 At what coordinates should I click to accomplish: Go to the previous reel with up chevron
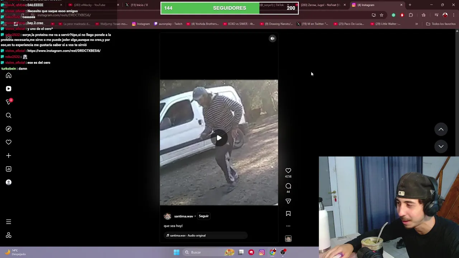point(441,129)
